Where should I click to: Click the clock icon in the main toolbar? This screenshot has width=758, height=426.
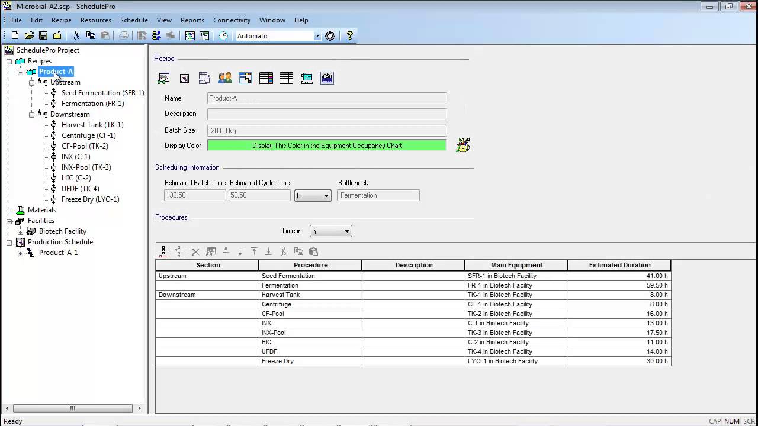tap(223, 36)
